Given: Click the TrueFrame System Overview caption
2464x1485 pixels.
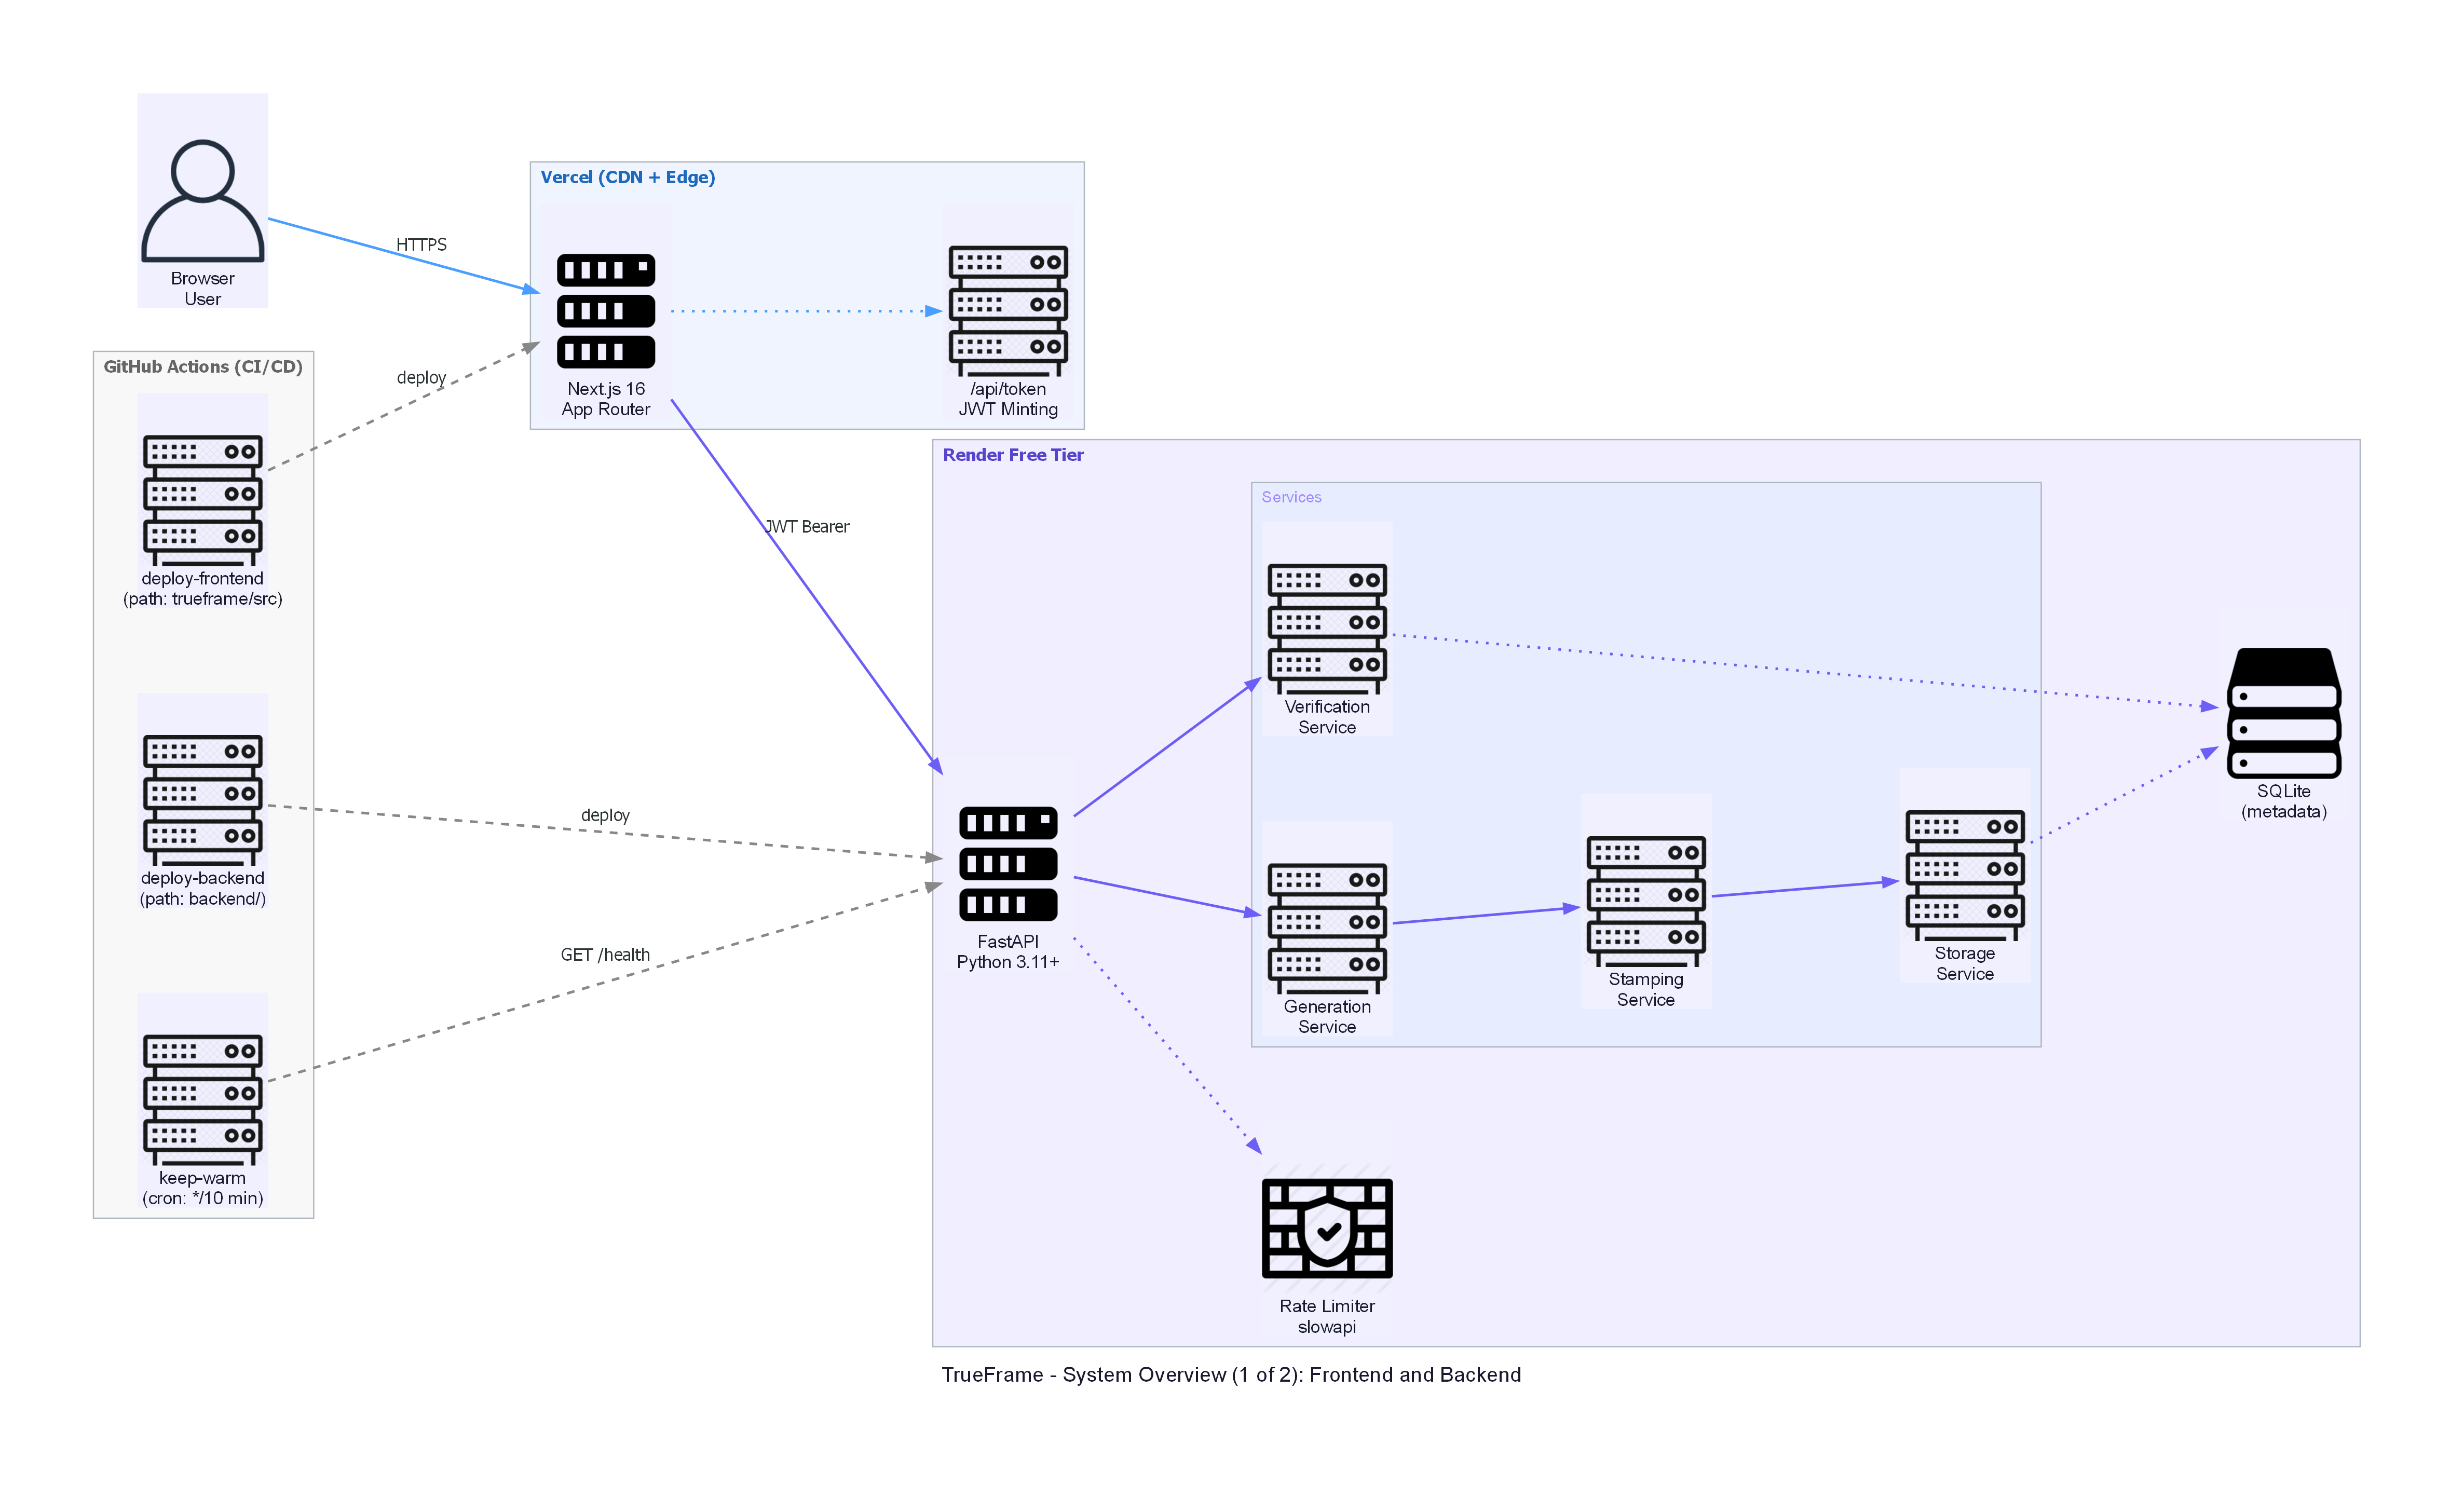Looking at the screenshot, I should click(x=1231, y=1375).
